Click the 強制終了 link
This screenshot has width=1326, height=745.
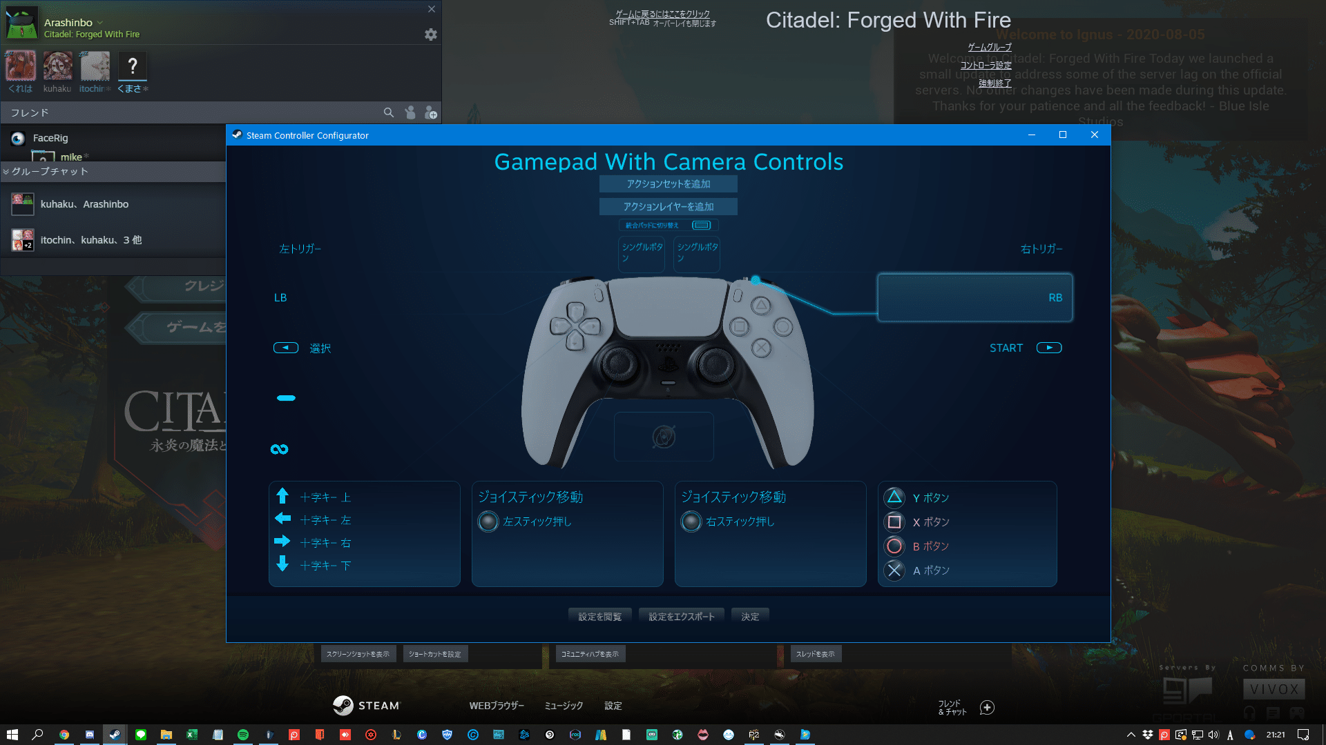[x=995, y=83]
